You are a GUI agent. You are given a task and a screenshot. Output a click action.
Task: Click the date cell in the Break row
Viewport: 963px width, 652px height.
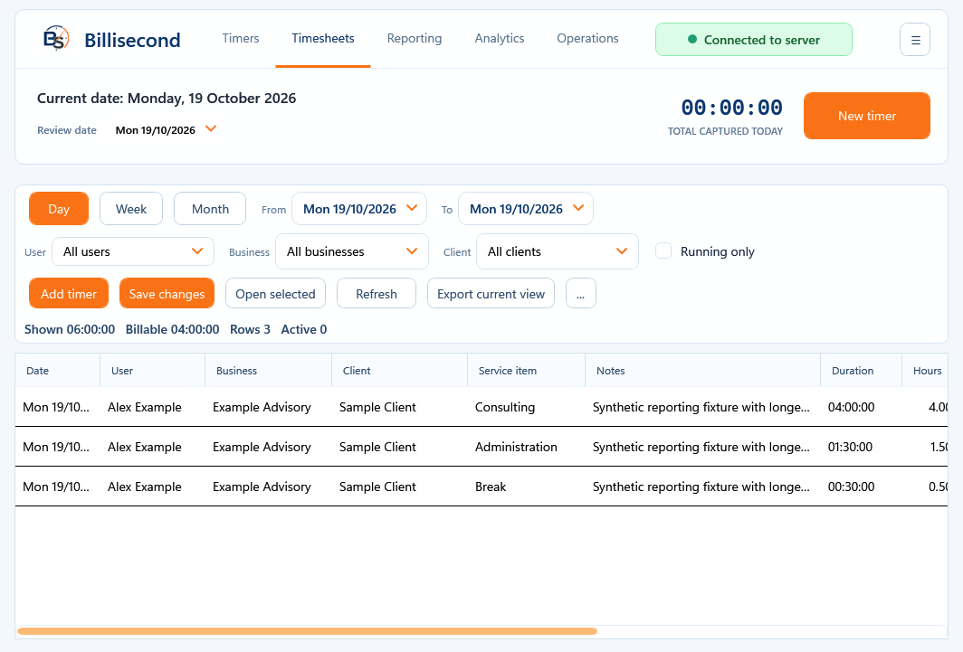point(57,487)
